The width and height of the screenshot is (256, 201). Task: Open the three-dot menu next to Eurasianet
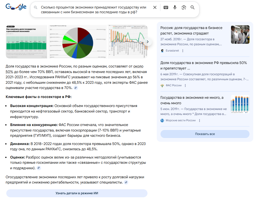tap(183, 50)
